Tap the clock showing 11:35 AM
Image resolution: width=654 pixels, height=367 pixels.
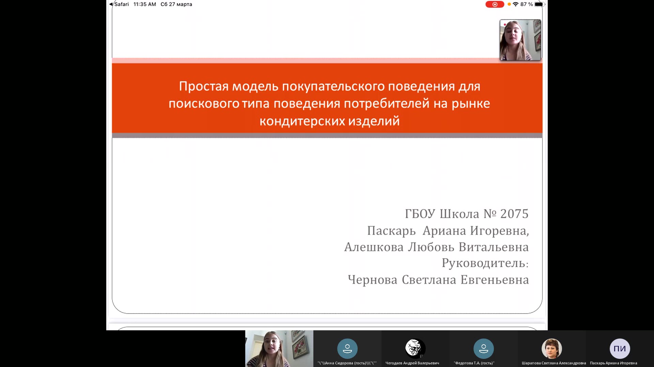pyautogui.click(x=144, y=4)
